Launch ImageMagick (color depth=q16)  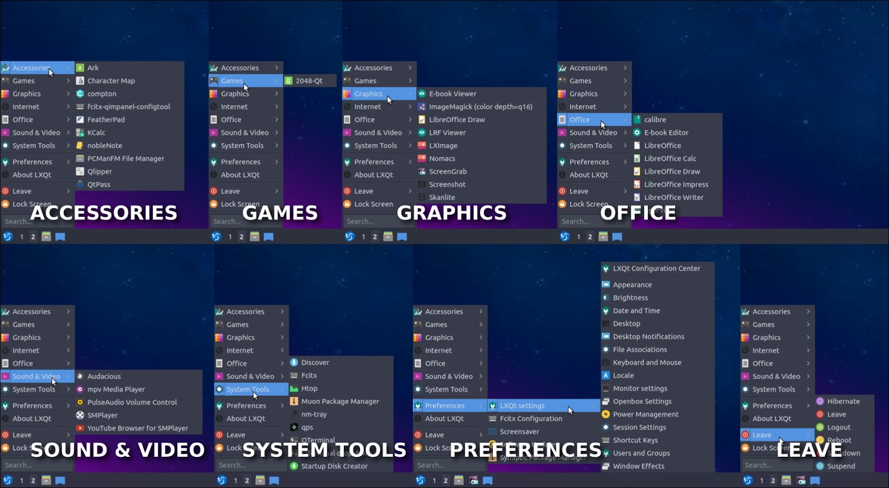point(481,107)
